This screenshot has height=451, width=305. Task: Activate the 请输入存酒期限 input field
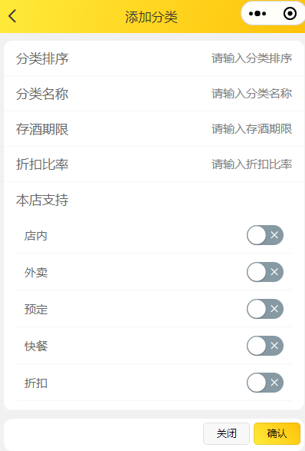(x=251, y=129)
